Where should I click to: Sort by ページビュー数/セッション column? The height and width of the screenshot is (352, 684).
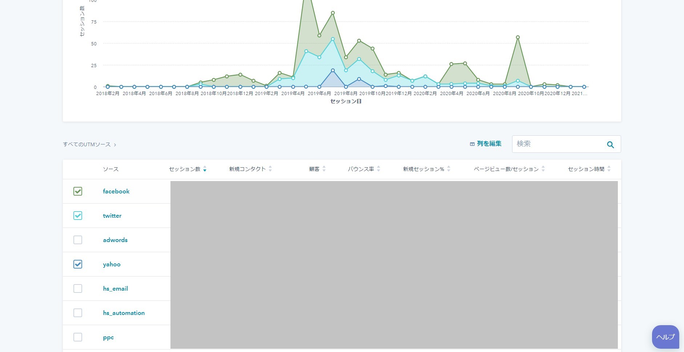(x=509, y=169)
